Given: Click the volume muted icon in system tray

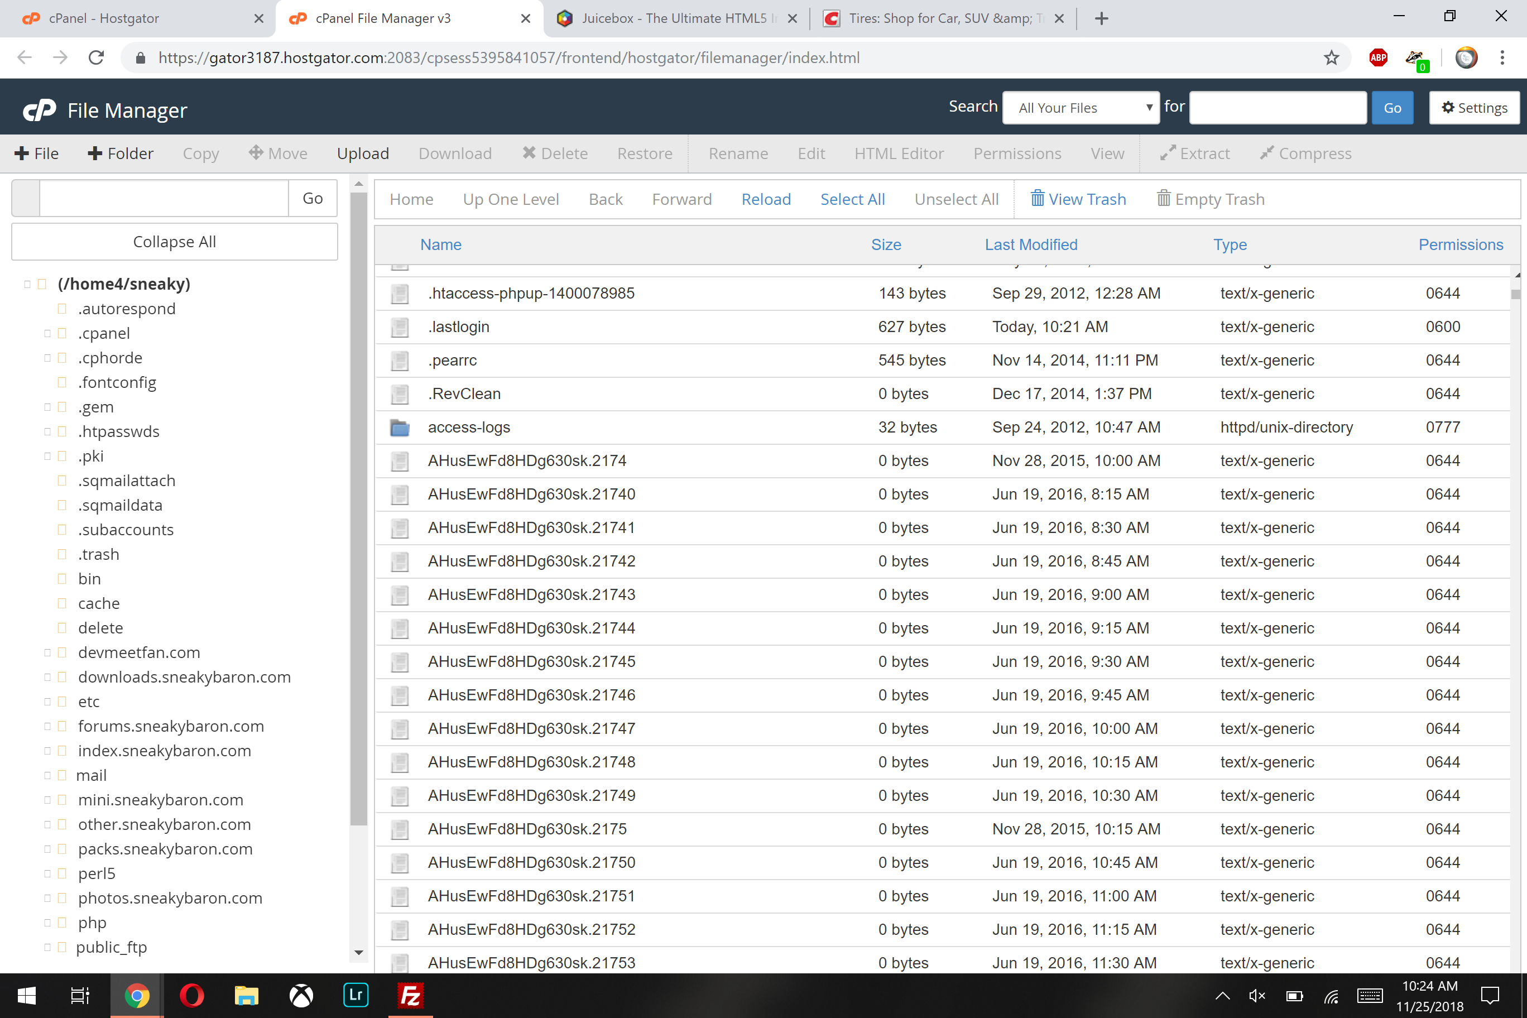Looking at the screenshot, I should (1257, 995).
